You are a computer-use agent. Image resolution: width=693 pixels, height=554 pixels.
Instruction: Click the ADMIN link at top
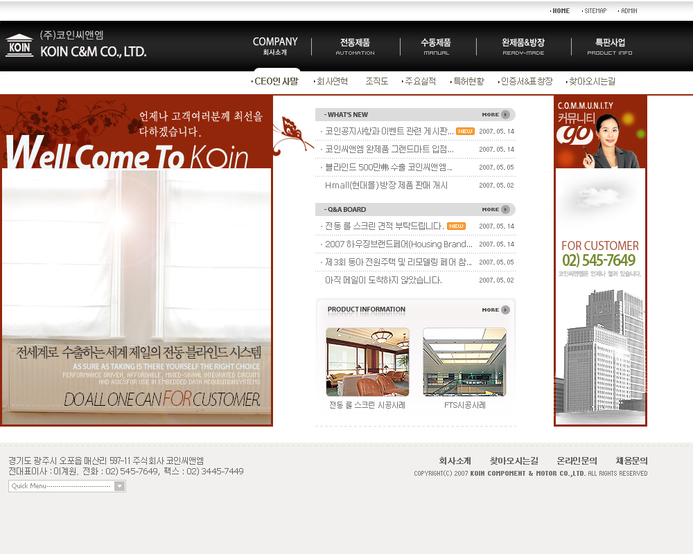[x=629, y=11]
